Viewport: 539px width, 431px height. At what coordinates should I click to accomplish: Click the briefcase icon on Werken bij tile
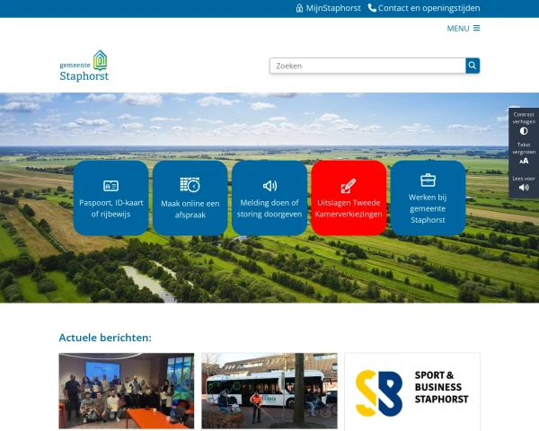pyautogui.click(x=428, y=180)
